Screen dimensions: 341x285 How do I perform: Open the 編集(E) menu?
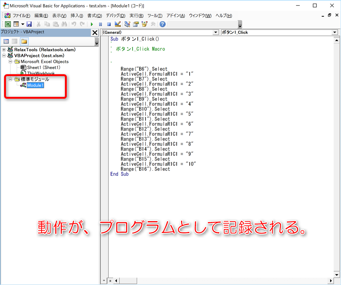[x=41, y=16]
